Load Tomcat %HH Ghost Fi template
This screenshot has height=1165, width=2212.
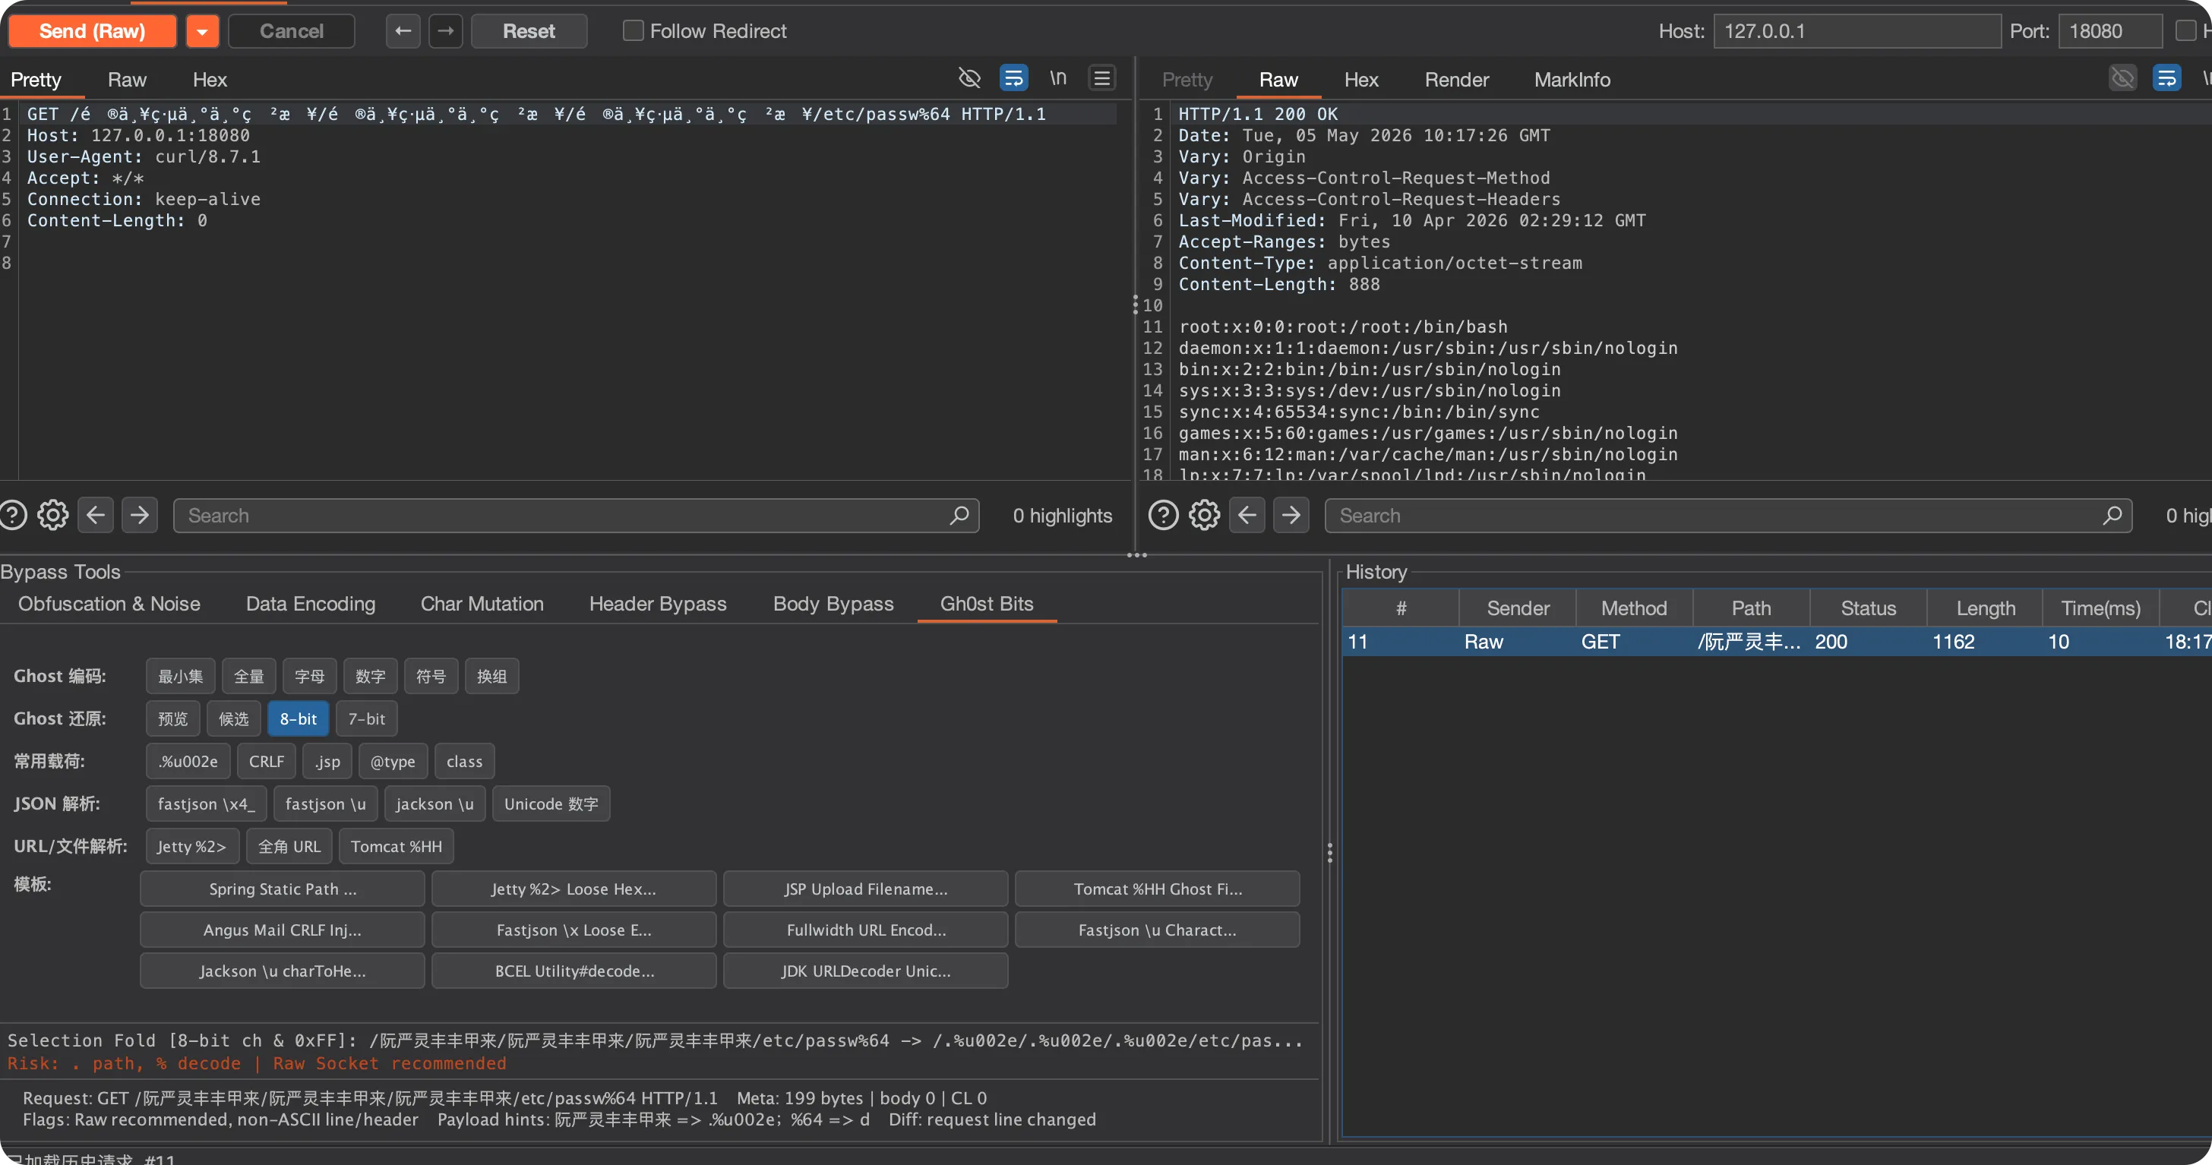1158,889
